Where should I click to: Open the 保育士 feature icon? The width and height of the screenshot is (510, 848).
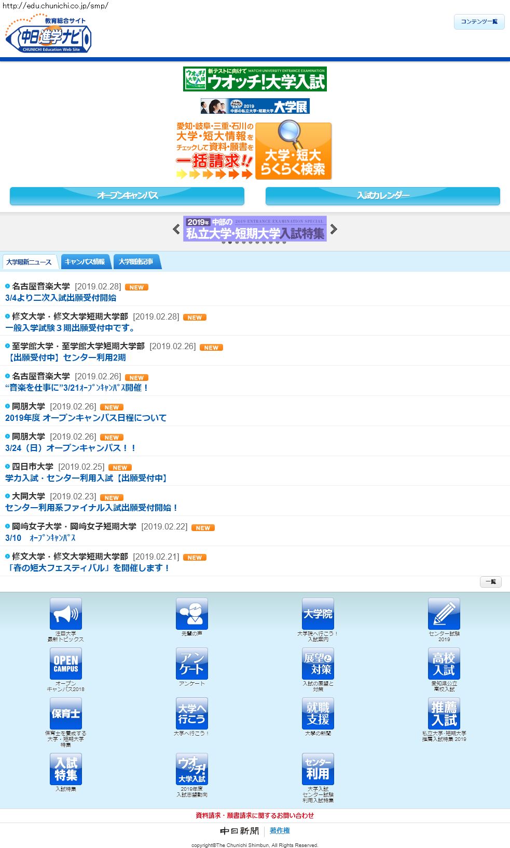[66, 713]
